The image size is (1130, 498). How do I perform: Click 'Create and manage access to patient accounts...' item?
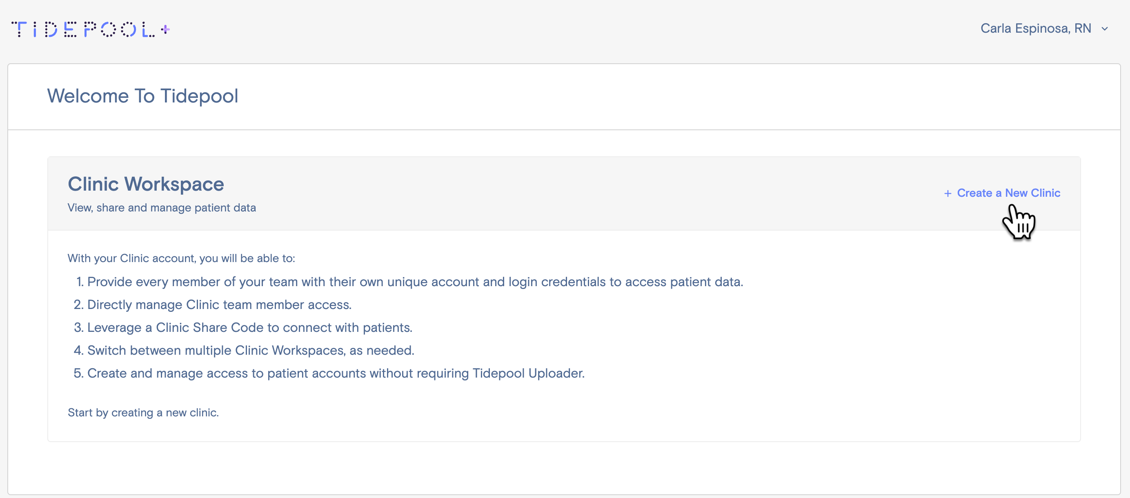tap(336, 373)
